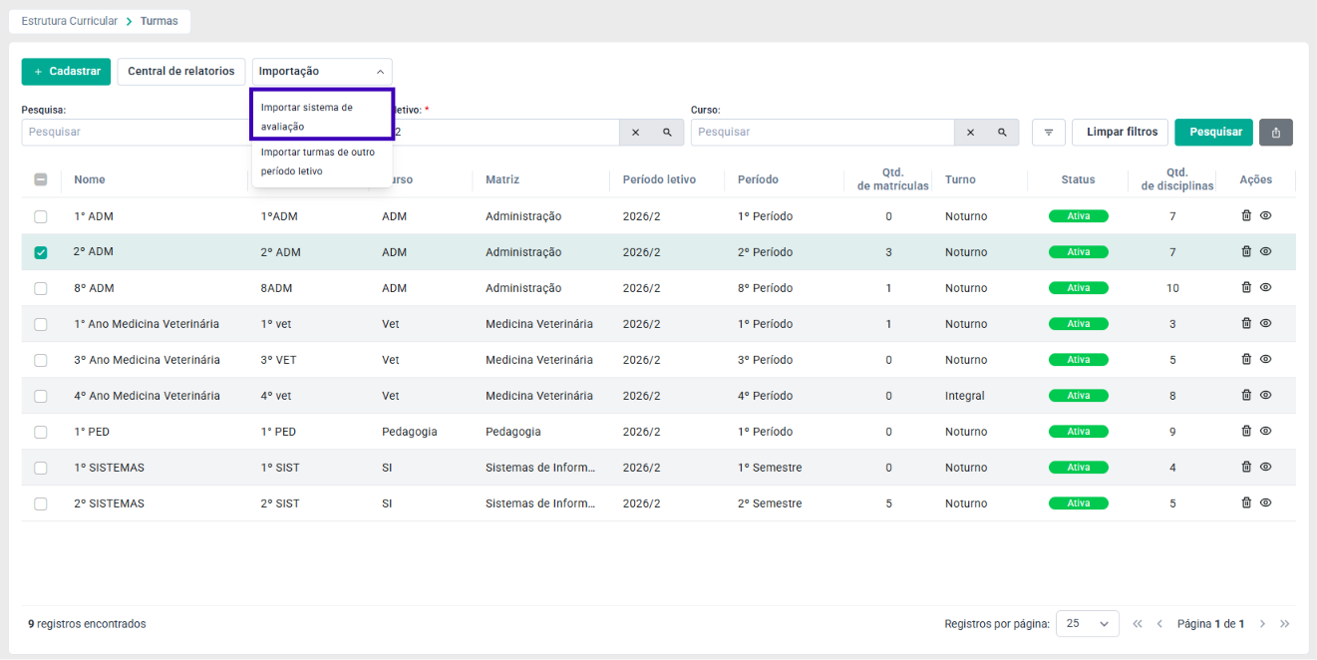Click the eye icon on 2° SISTEMAS row
1317x660 pixels.
click(x=1265, y=502)
